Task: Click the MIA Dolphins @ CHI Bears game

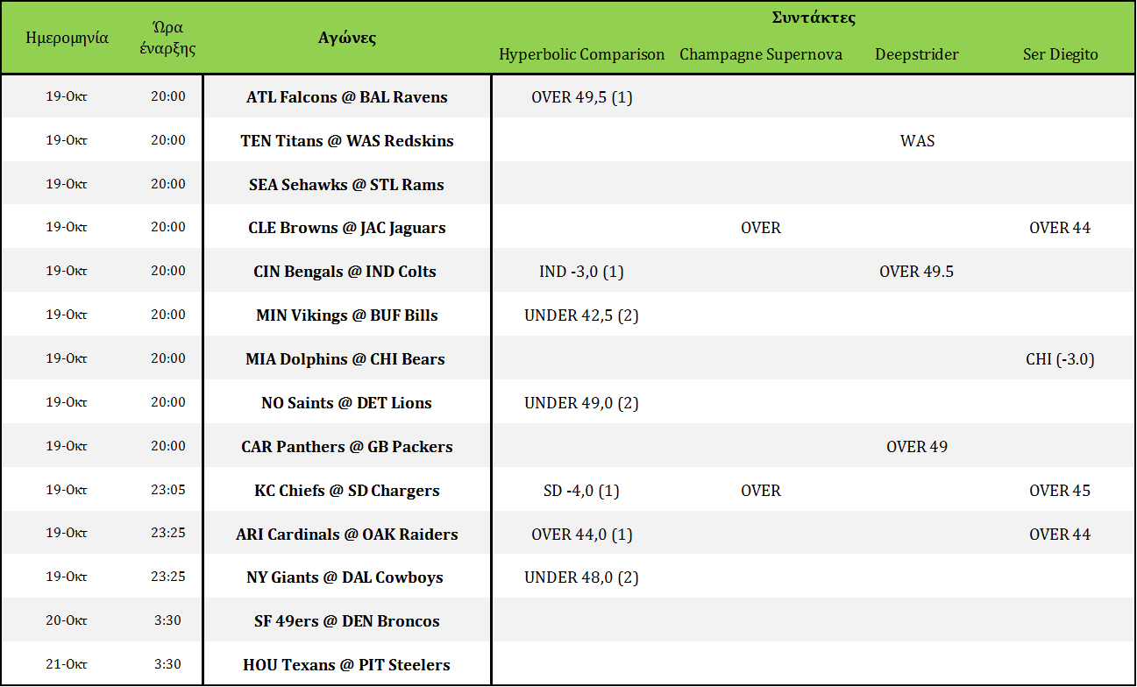Action: (x=347, y=359)
